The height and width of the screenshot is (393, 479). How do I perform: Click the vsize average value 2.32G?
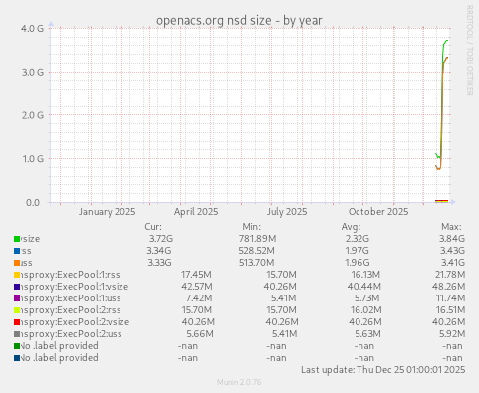click(357, 239)
